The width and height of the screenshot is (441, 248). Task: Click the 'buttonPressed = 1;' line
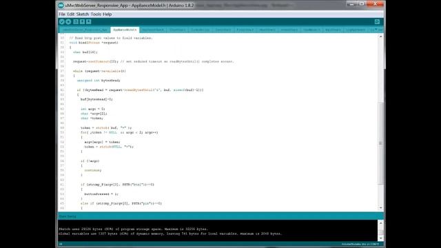pos(101,194)
